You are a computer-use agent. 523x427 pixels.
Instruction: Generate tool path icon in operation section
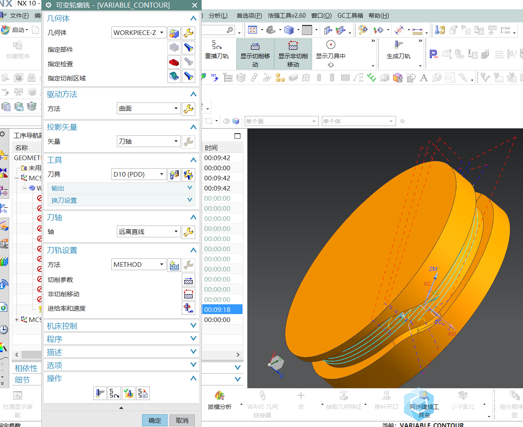click(x=100, y=393)
